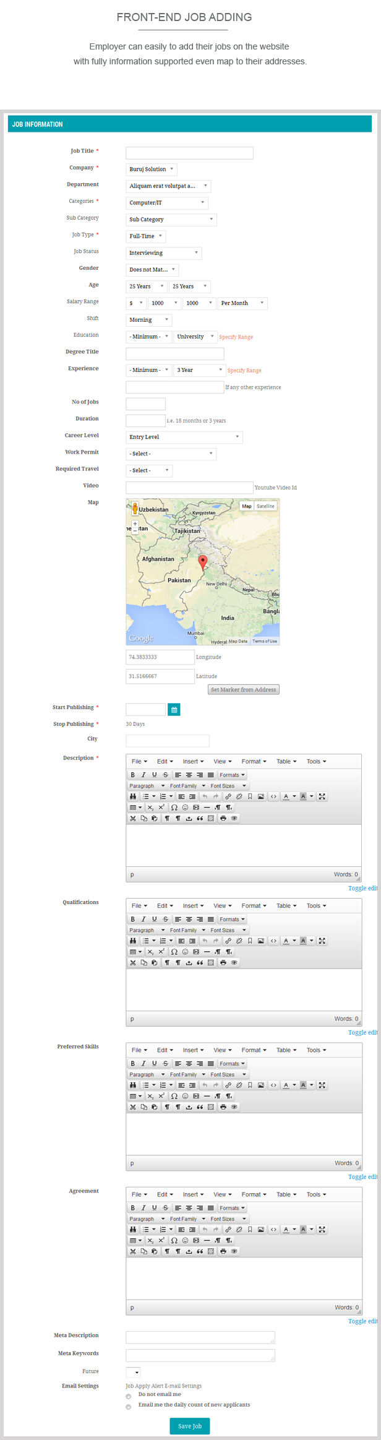This screenshot has width=381, height=1440.
Task: Click fullscreen icon in Preferred Skills editor
Action: pos(322,1085)
